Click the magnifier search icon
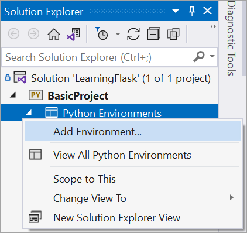Image resolution: width=247 pixels, height=233 pixels. [199, 57]
